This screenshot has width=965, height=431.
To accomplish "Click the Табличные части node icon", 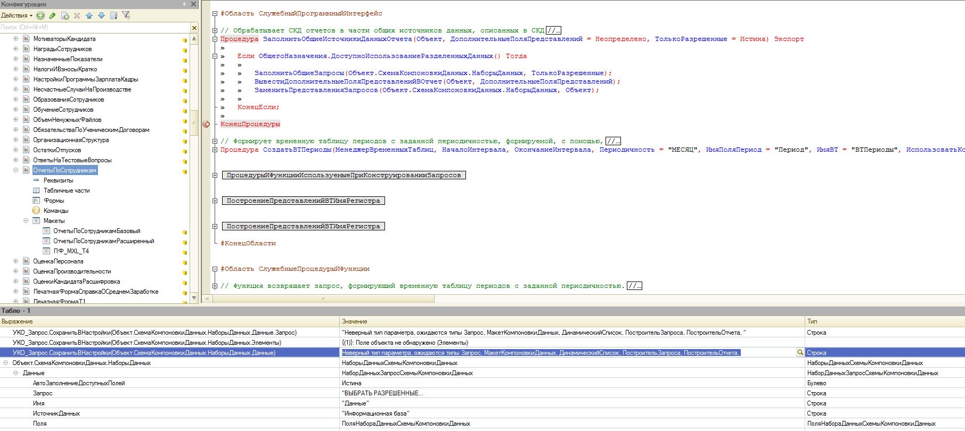I will (x=36, y=190).
